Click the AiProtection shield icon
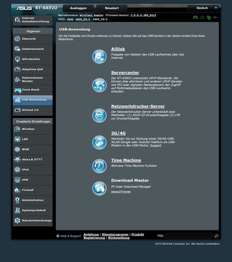The image size is (232, 262). 17,59
